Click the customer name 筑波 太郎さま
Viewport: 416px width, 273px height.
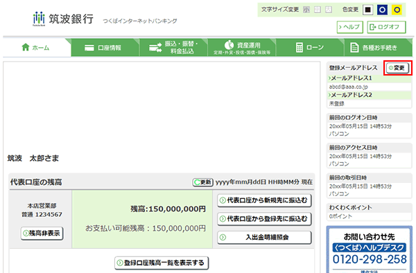click(x=33, y=158)
